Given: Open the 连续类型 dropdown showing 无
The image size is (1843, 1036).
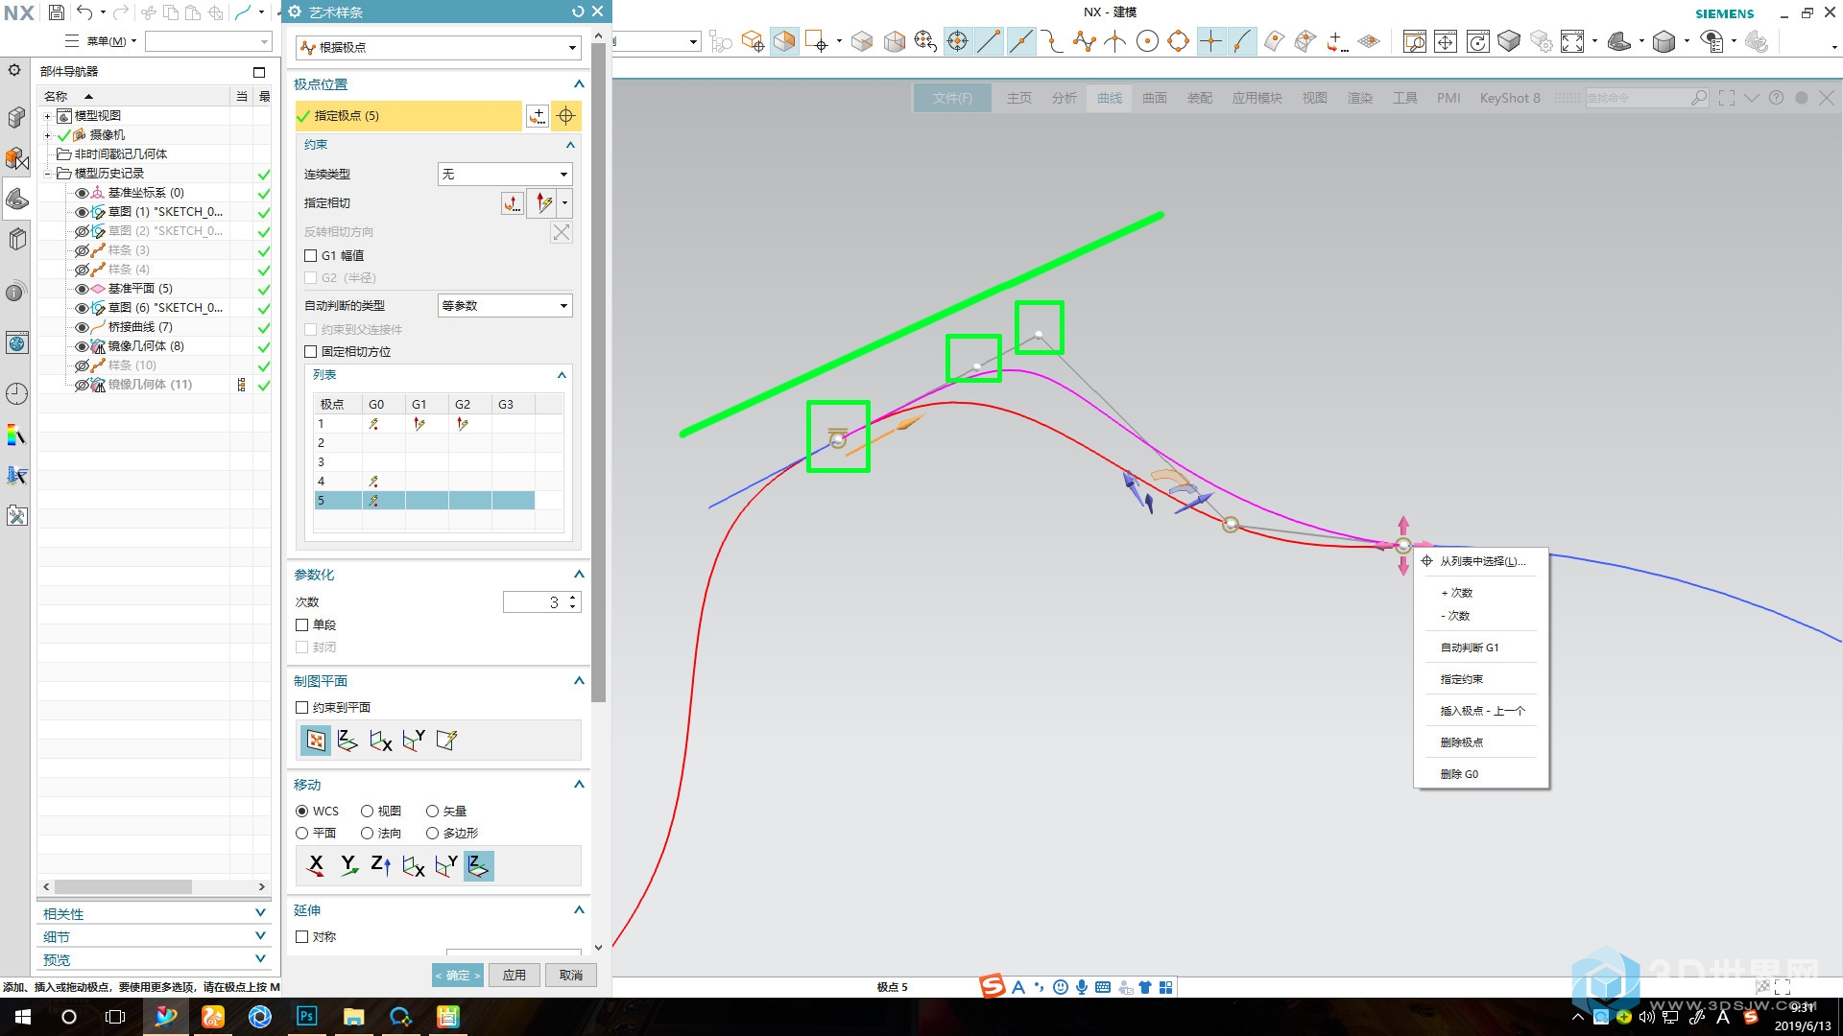Looking at the screenshot, I should click(505, 175).
